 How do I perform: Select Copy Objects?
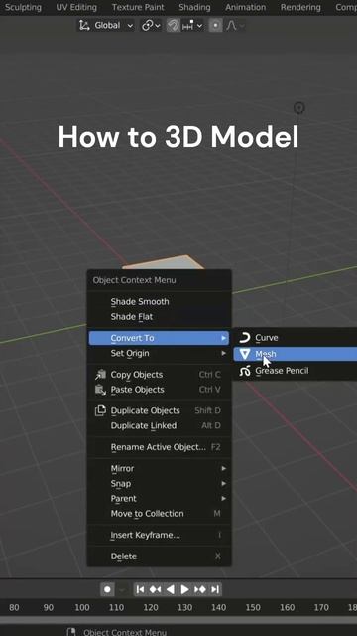(159, 375)
